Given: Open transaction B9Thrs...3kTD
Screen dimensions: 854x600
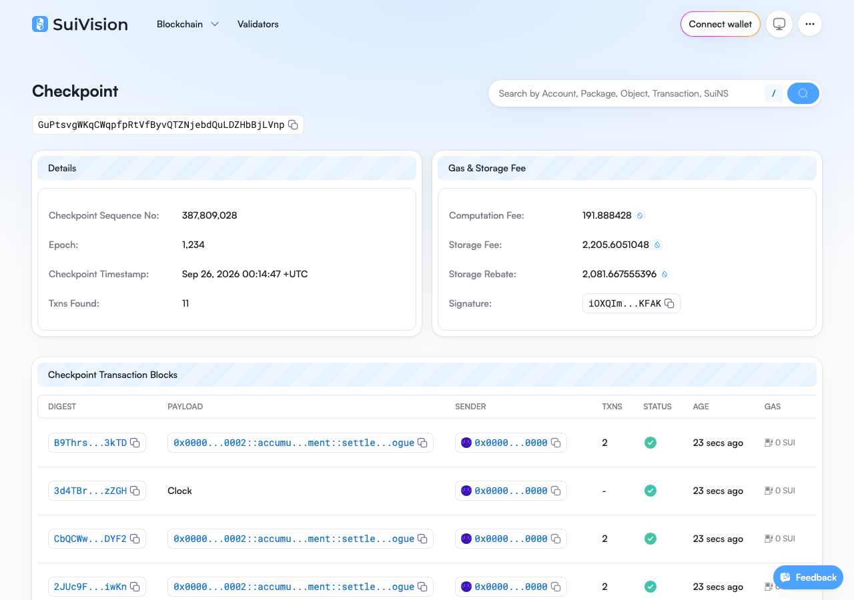Looking at the screenshot, I should coord(90,443).
